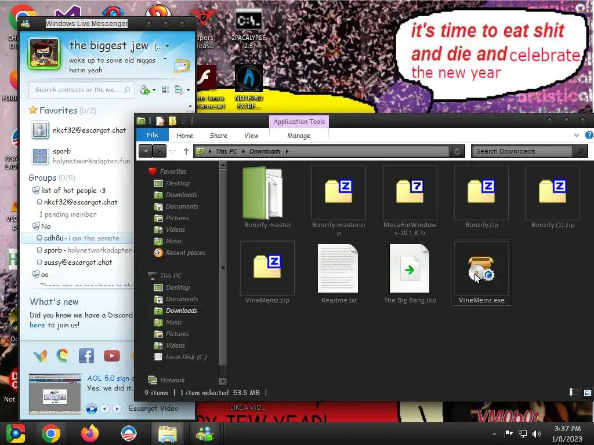Click Messenger profile avatar picture

(x=44, y=53)
